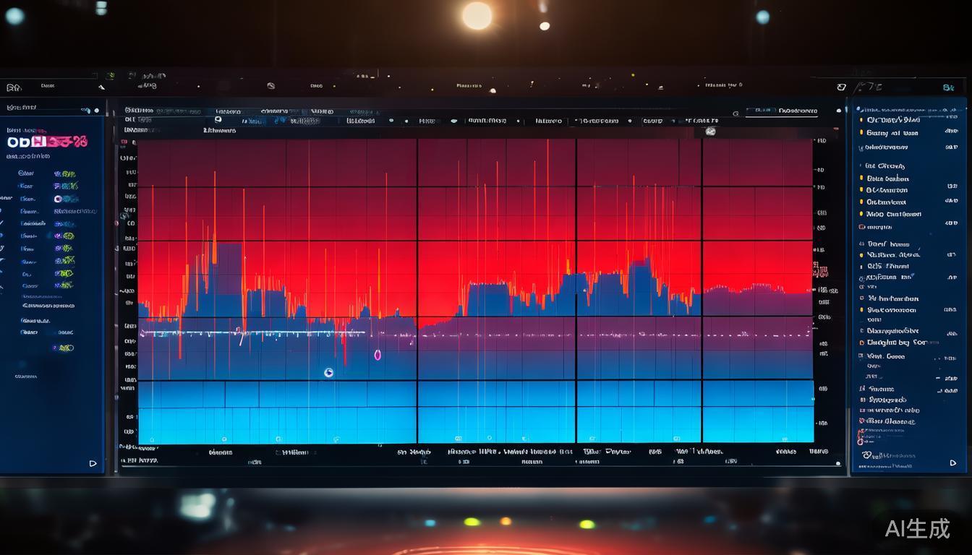Open the first menu at top-left corner
Image resolution: width=972 pixels, height=555 pixels.
pos(13,87)
